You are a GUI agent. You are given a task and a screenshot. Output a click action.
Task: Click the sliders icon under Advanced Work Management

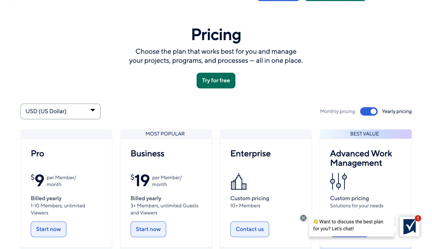[338, 181]
